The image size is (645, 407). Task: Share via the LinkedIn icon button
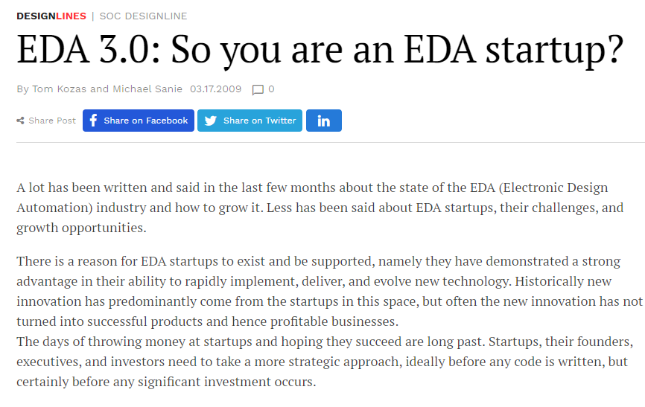(324, 121)
